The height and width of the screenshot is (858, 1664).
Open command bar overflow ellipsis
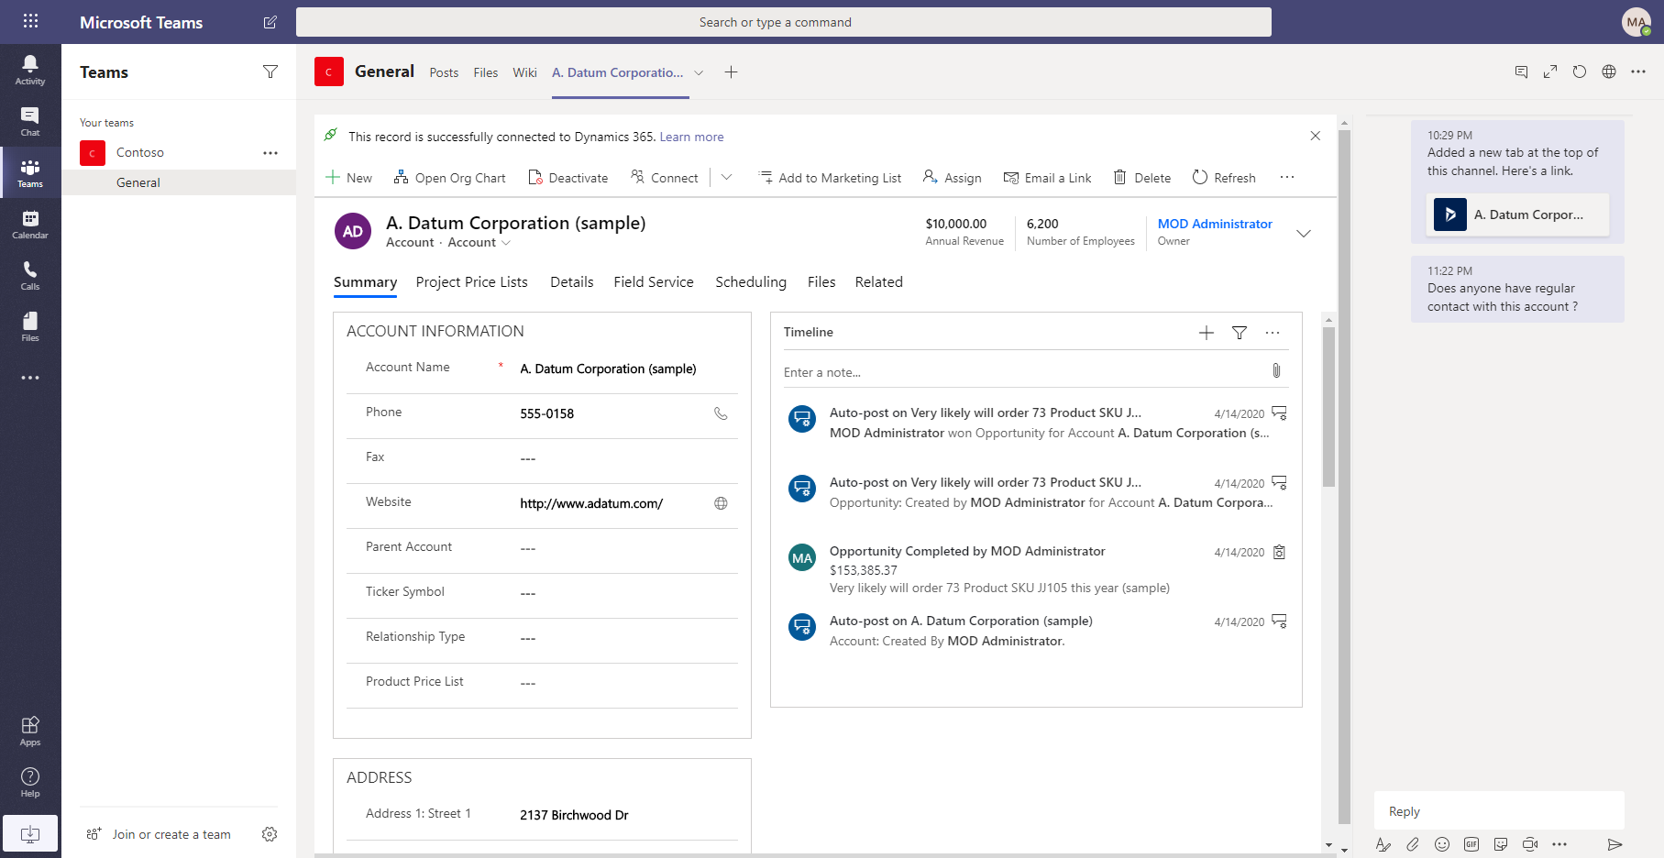point(1287,178)
